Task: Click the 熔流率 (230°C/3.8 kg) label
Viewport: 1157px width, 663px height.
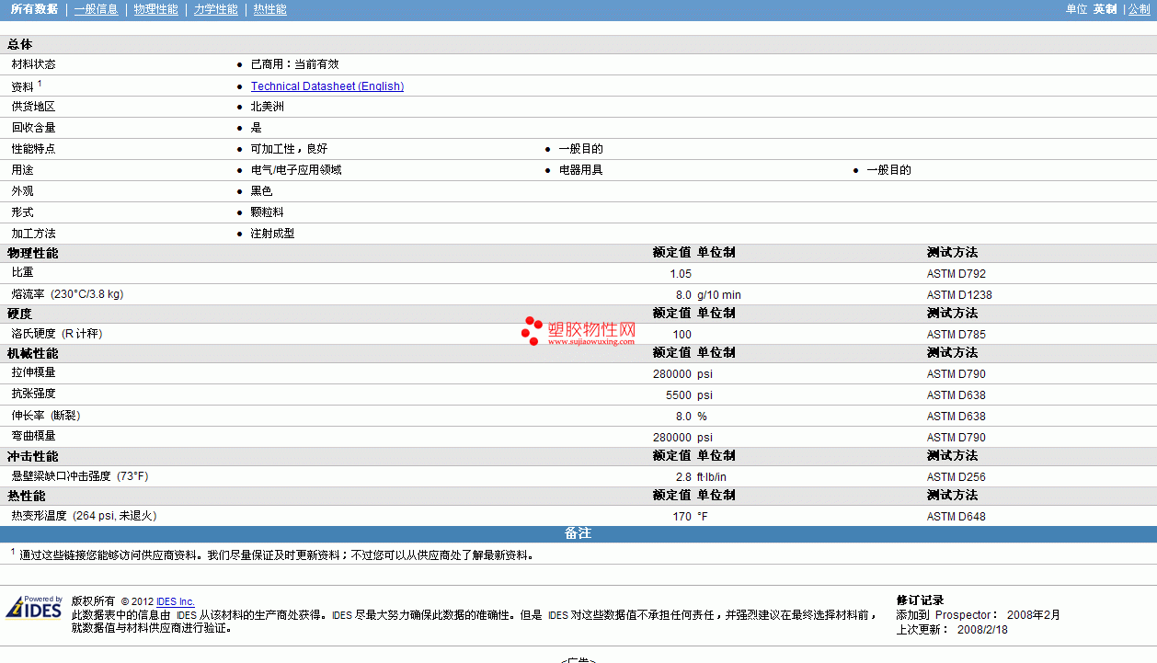Action: click(x=67, y=294)
